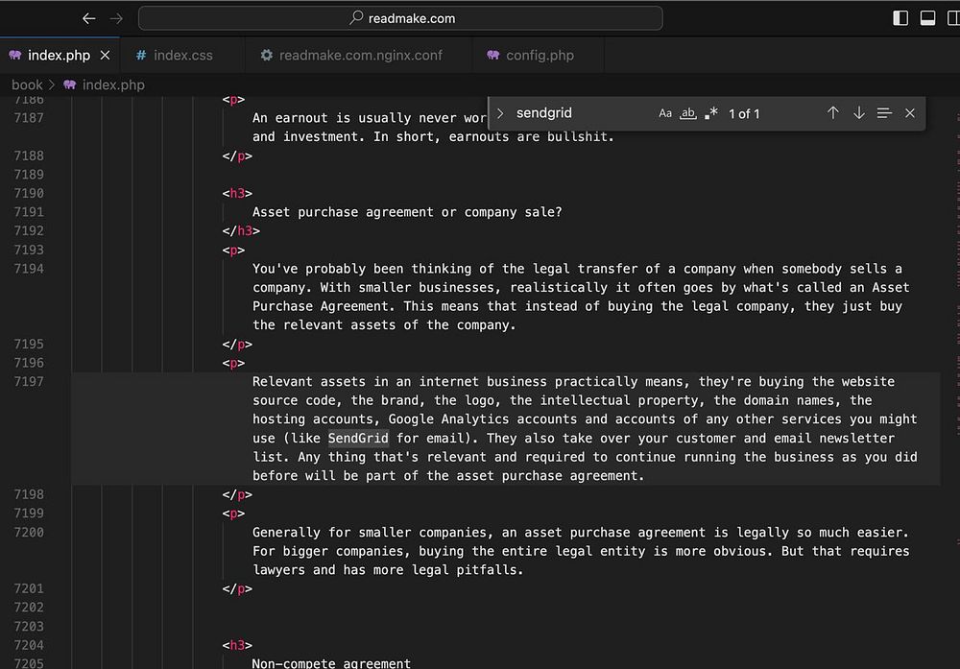The height and width of the screenshot is (669, 960).
Task: Select the index.php tab
Action: [59, 55]
